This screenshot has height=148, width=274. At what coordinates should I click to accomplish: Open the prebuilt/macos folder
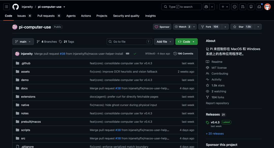31,121
